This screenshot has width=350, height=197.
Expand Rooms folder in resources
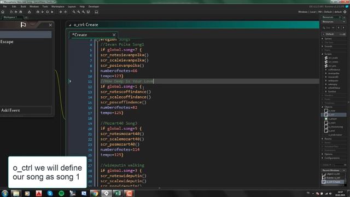322,138
